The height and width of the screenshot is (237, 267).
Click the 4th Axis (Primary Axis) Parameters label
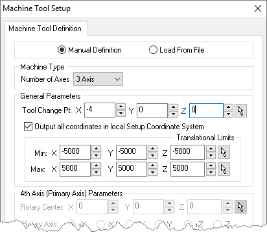pos(71,193)
